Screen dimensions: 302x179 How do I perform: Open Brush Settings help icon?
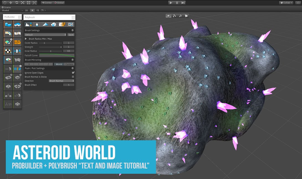[73, 30]
